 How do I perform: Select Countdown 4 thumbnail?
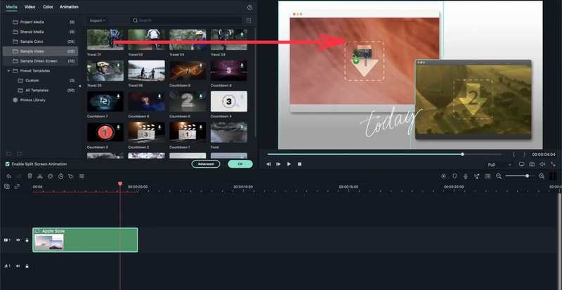click(229, 101)
